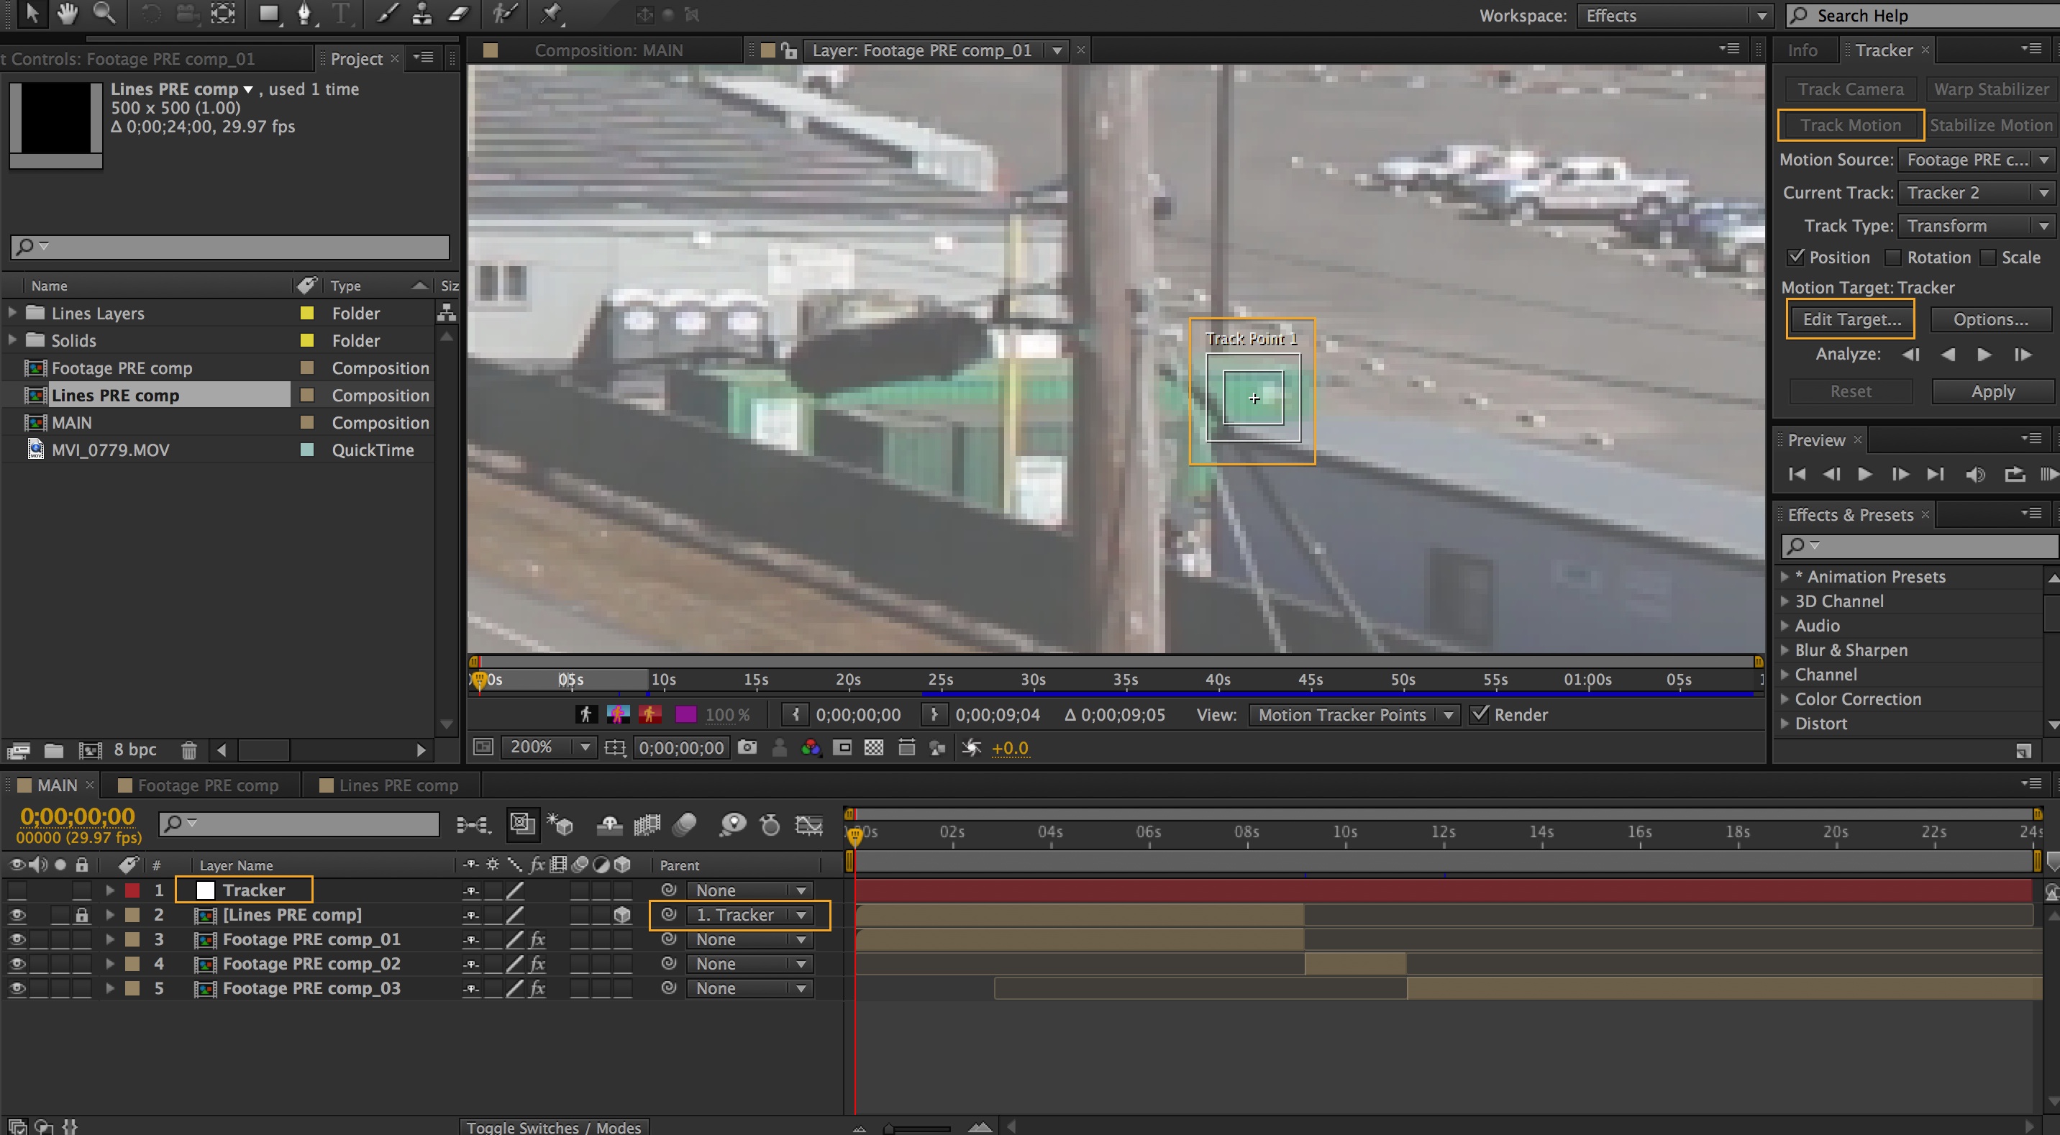Click the snapshot camera icon in viewer
The image size is (2060, 1135).
pos(747,747)
